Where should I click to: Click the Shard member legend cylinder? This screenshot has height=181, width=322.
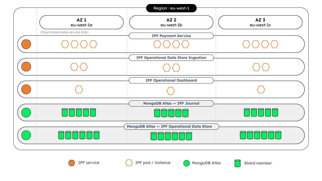pos(237,163)
